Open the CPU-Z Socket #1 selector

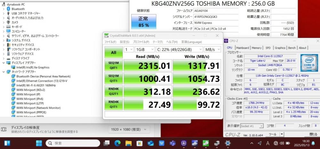pyautogui.click(x=252, y=126)
